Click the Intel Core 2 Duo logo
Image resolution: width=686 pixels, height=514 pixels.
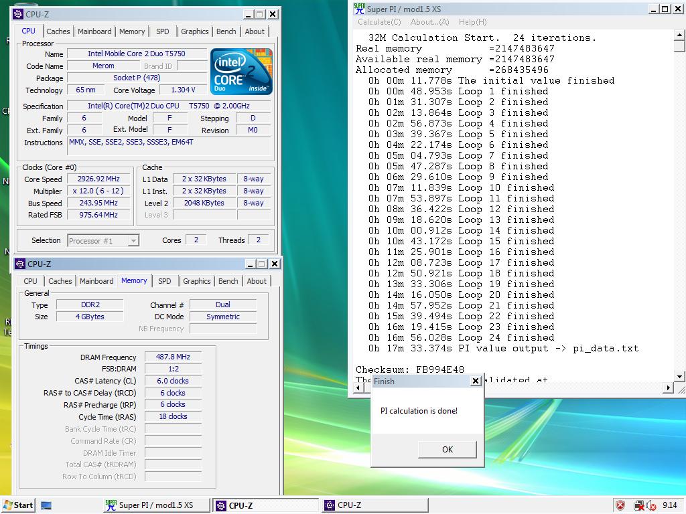241,72
